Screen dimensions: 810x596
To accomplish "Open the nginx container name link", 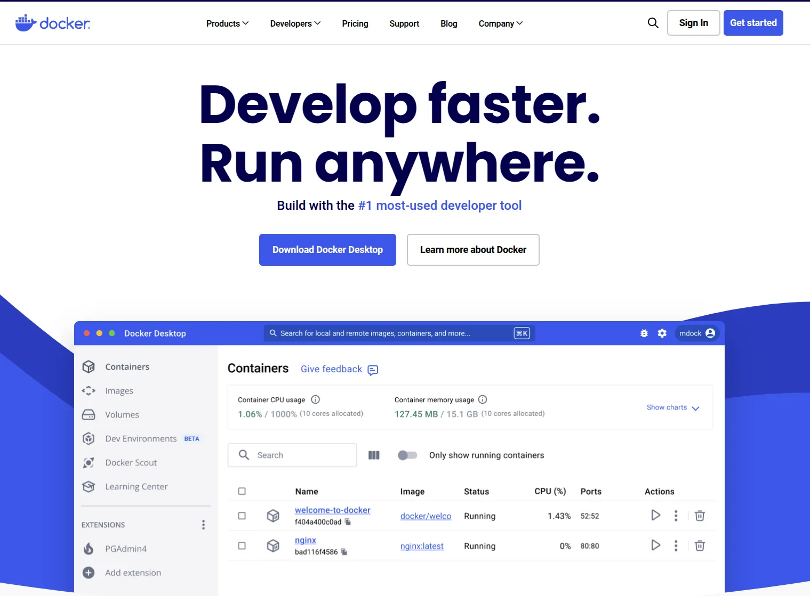I will [306, 540].
